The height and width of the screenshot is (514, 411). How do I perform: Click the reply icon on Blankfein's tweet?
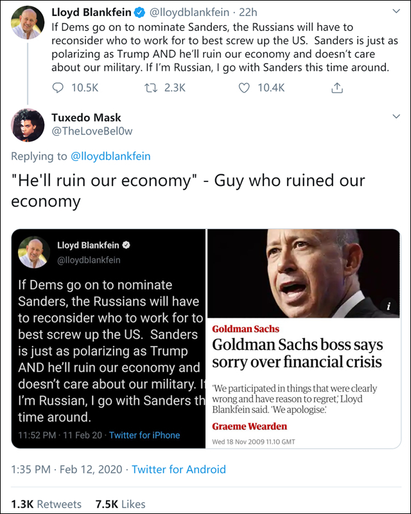[58, 88]
